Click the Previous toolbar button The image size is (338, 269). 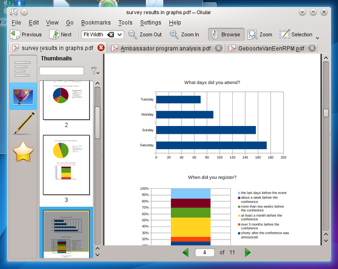pos(26,35)
